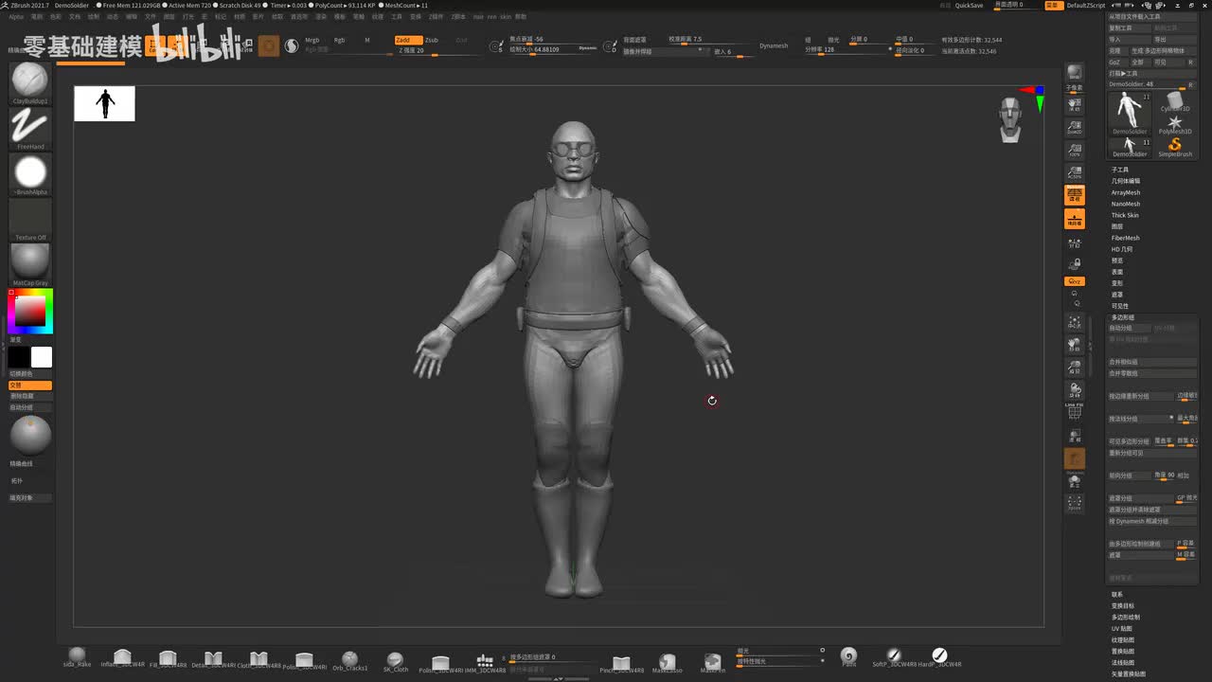Image resolution: width=1212 pixels, height=682 pixels.
Task: Open the Texture Off slot
Action: coord(30,219)
